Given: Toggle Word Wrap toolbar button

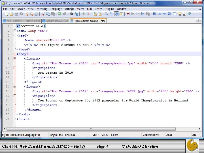Looking at the screenshot, I should point(106,14).
